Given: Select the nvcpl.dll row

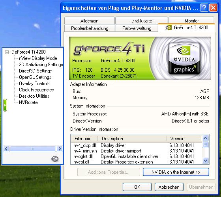Looking at the screenshot, I should click(x=136, y=162).
